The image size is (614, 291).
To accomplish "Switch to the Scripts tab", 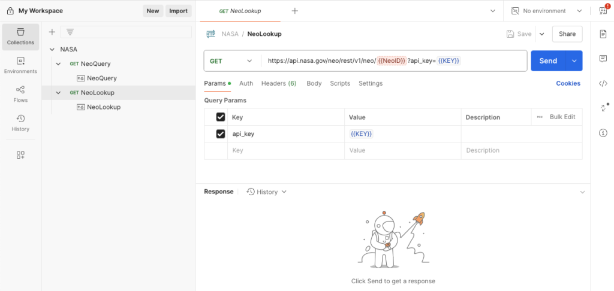I will tap(340, 83).
